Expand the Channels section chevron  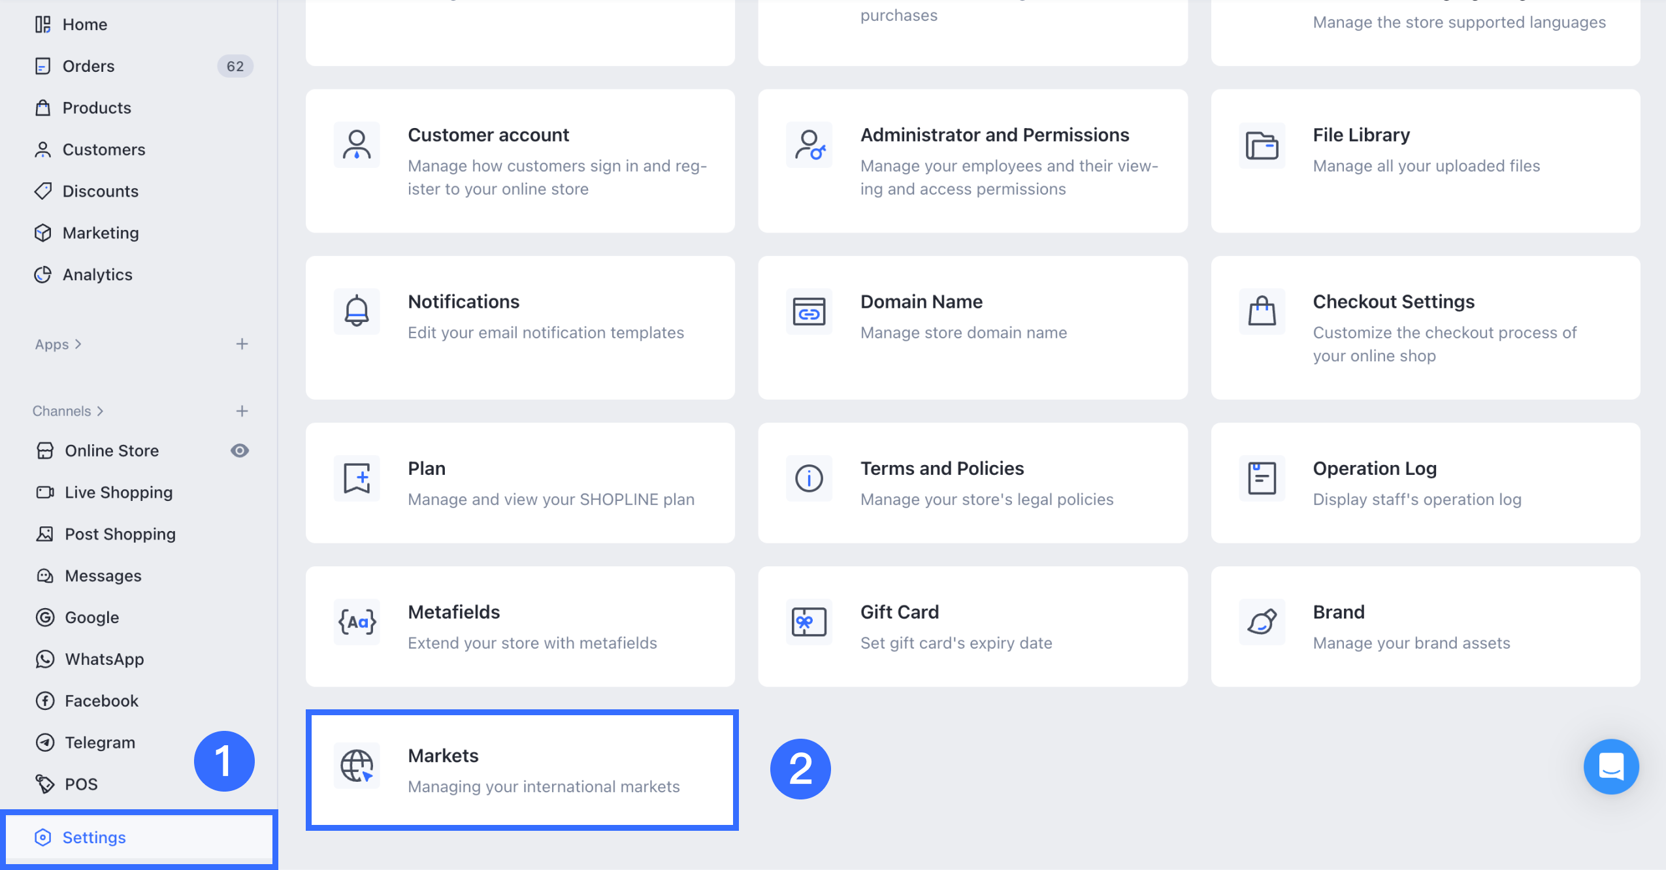click(x=100, y=411)
